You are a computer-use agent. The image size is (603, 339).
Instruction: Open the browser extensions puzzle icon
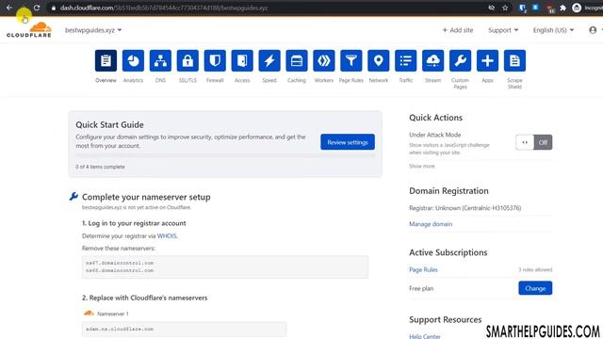[x=563, y=8]
